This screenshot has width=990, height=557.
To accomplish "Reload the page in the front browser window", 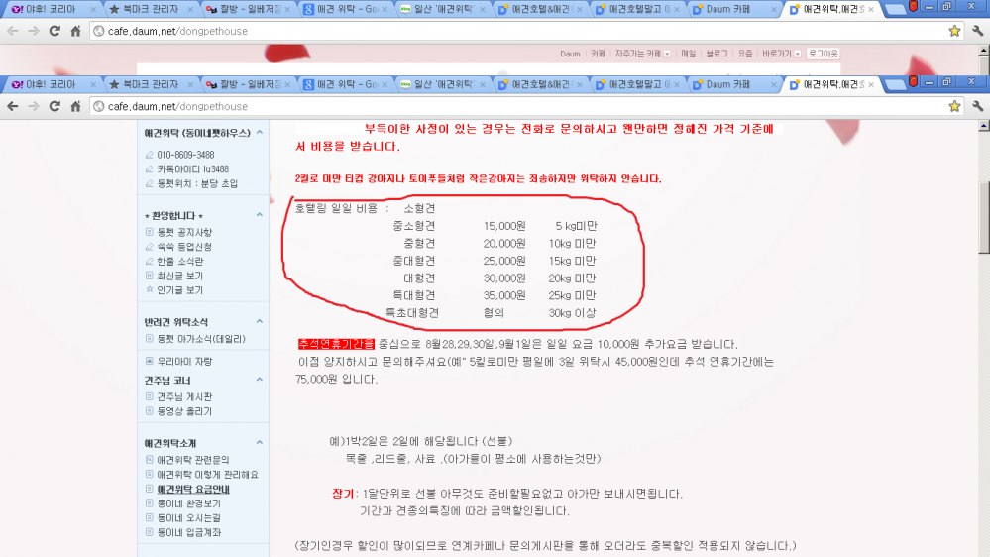I will 55,106.
